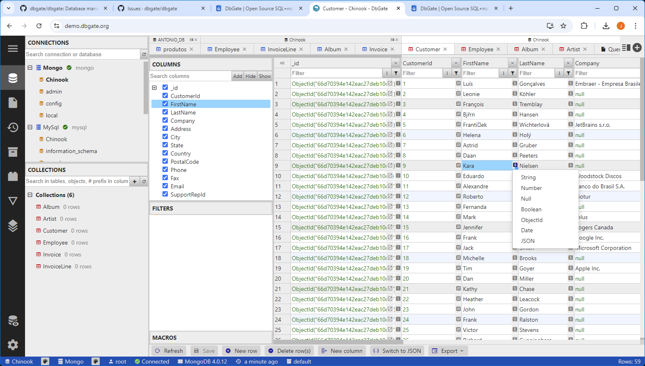645x366 pixels.
Task: Click the palette icon after Chinook in the status bar
Action: pos(46,361)
